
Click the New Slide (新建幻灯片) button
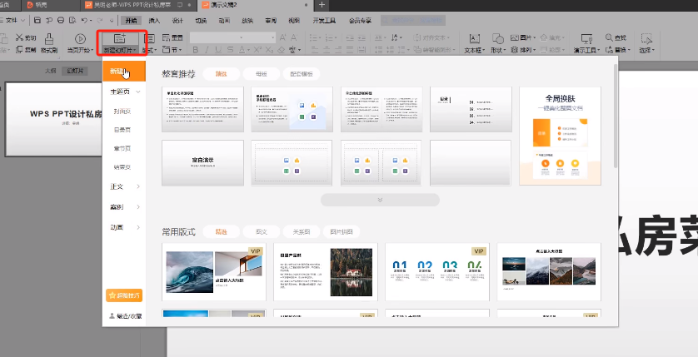coord(121,39)
